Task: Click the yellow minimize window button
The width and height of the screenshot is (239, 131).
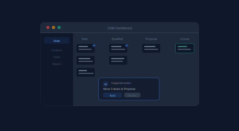Action: 53,27
